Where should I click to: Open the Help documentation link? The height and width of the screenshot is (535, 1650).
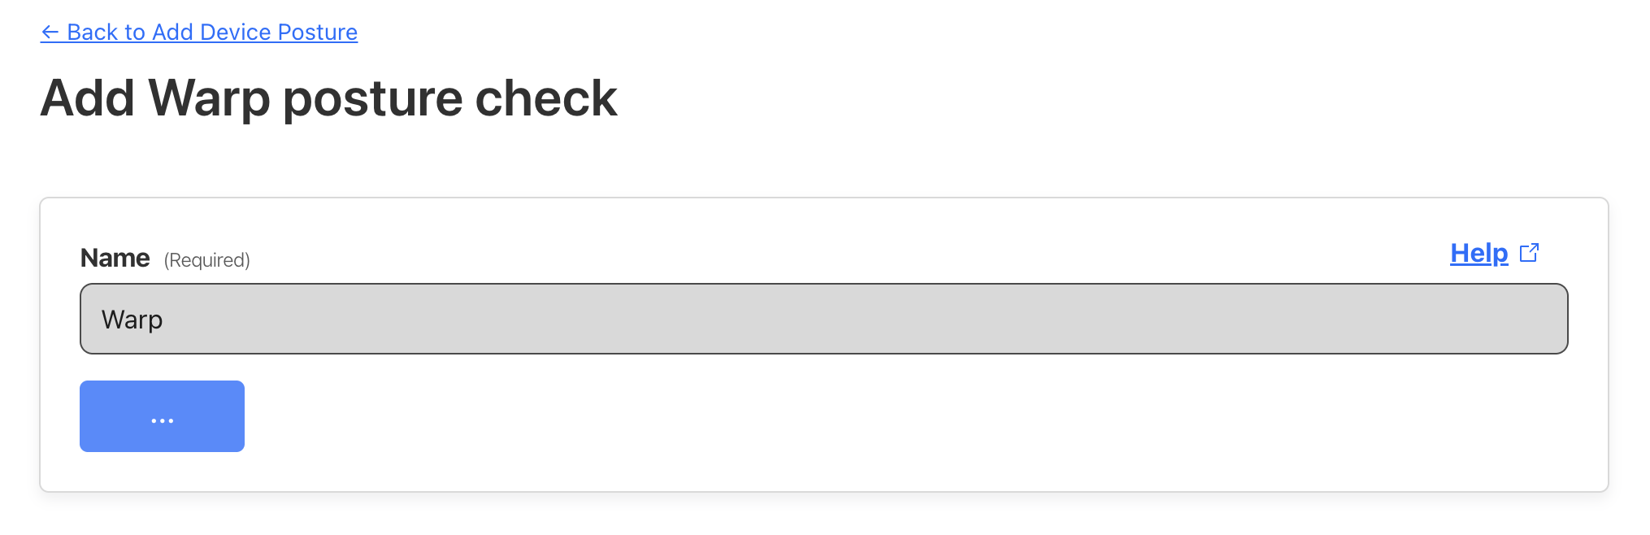pyautogui.click(x=1494, y=253)
